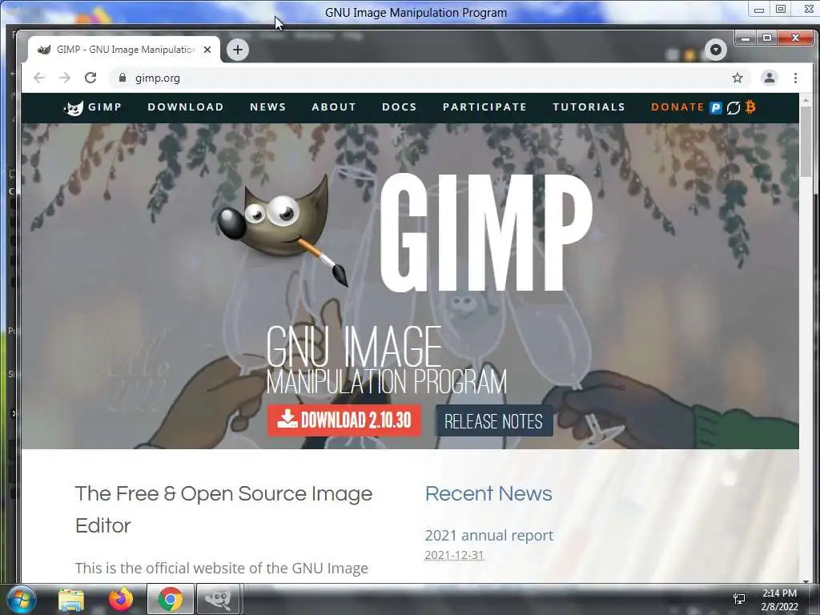This screenshot has height=615, width=820.
Task: Click the network tray icon
Action: [x=739, y=599]
